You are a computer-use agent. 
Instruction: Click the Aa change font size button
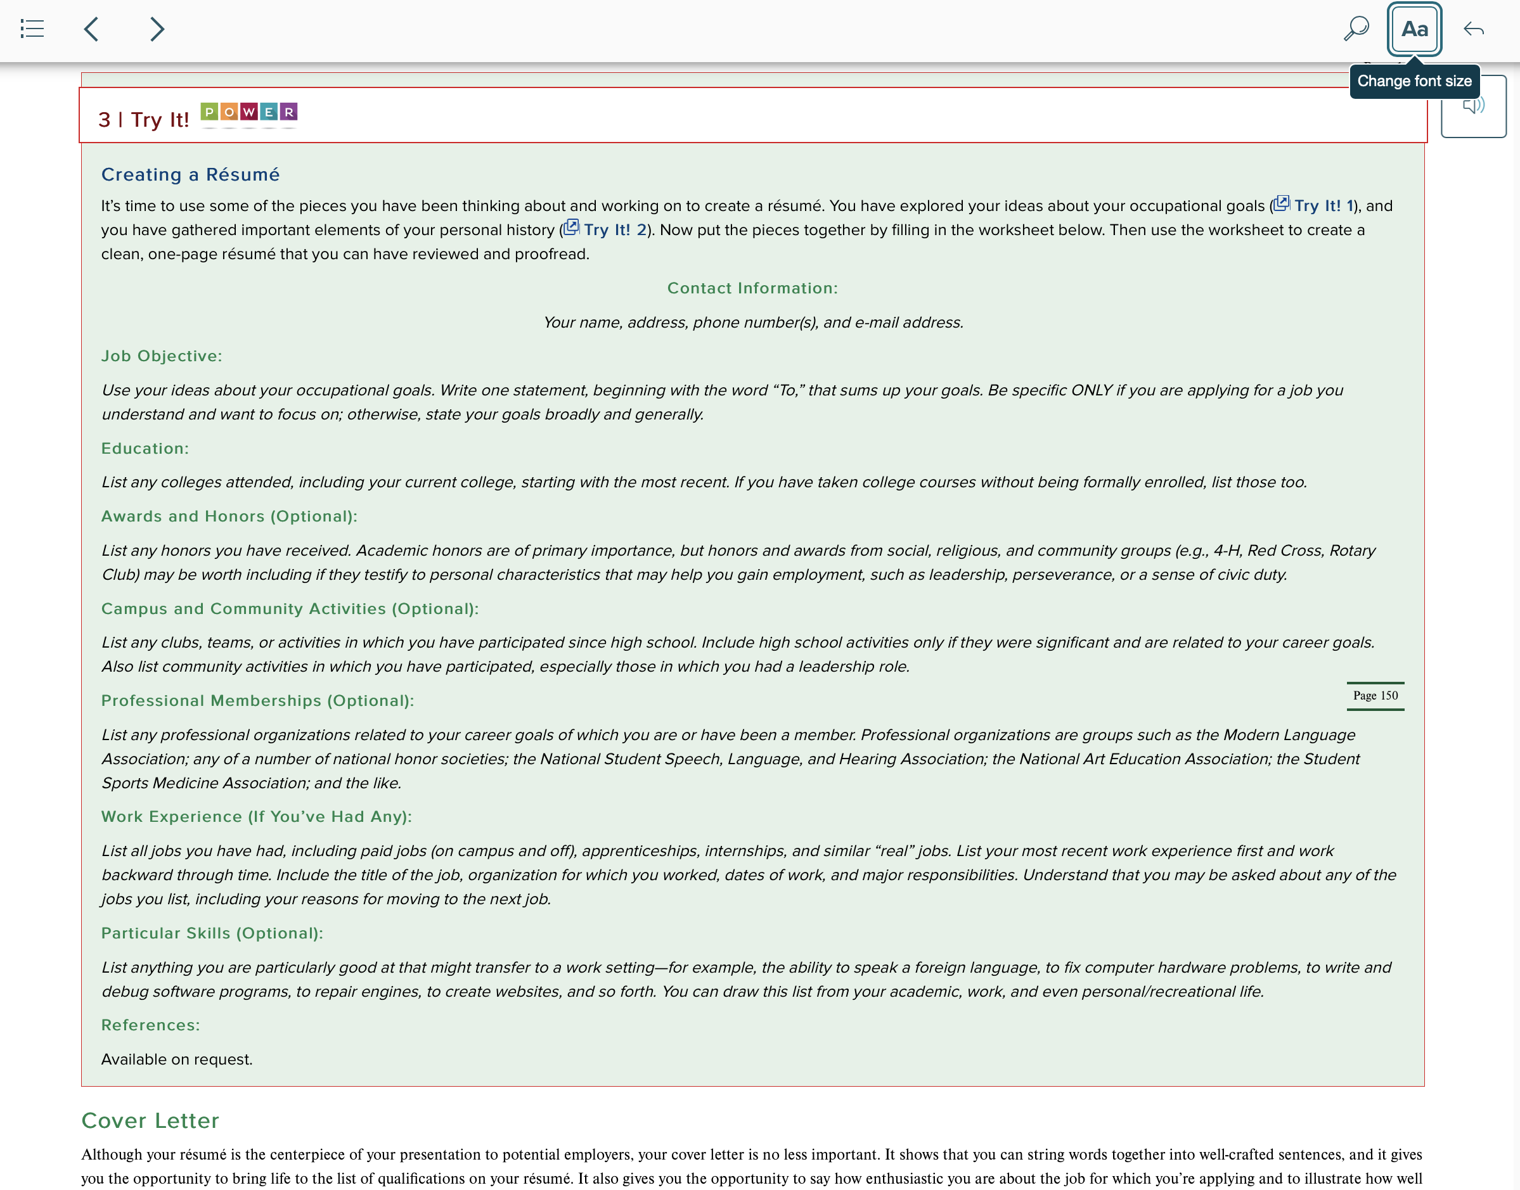[1414, 29]
